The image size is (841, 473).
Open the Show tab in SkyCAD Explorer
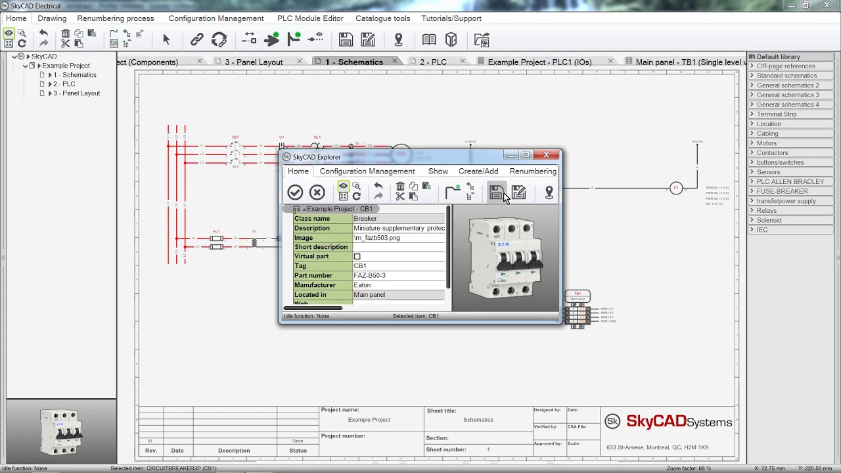438,171
